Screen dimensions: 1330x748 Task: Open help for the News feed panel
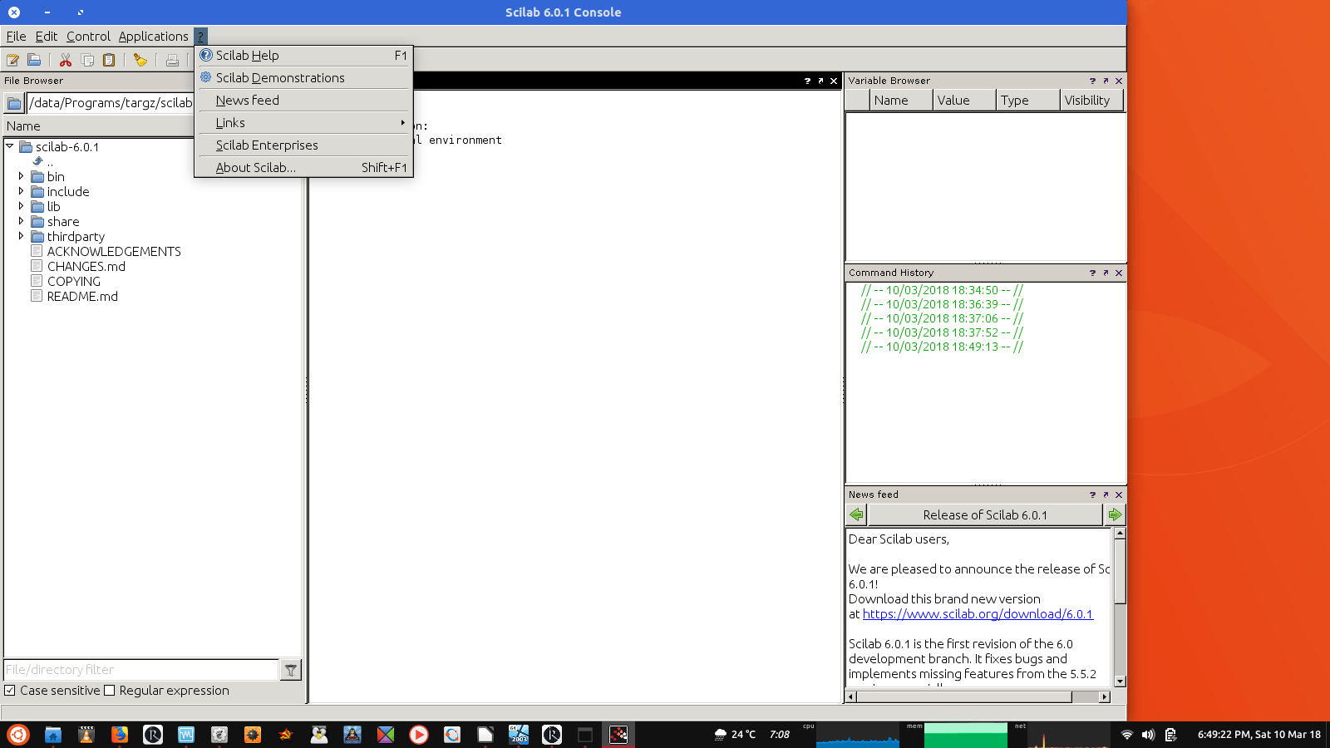coord(1092,495)
